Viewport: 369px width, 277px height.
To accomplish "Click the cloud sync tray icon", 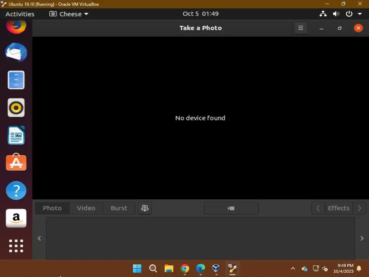I will point(304,268).
